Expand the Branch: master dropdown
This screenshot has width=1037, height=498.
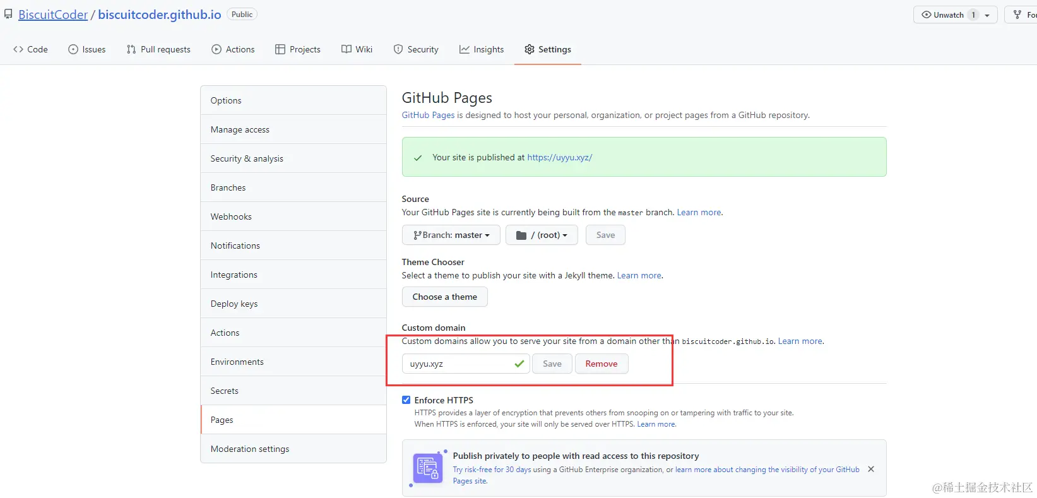[x=451, y=235]
